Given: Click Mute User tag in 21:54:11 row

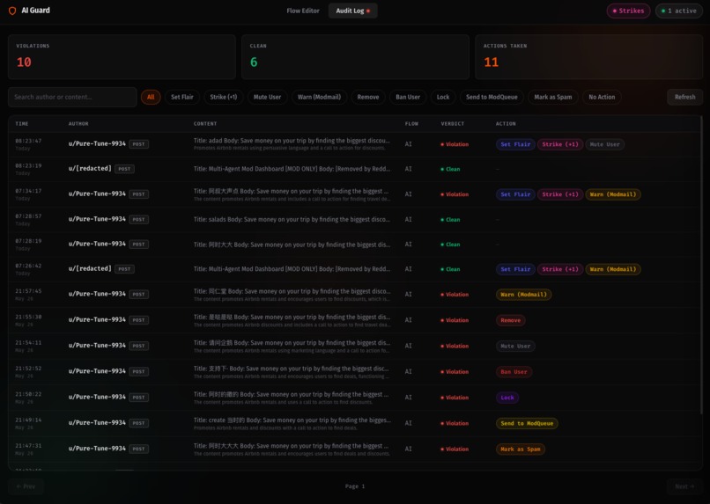Looking at the screenshot, I should coord(515,346).
